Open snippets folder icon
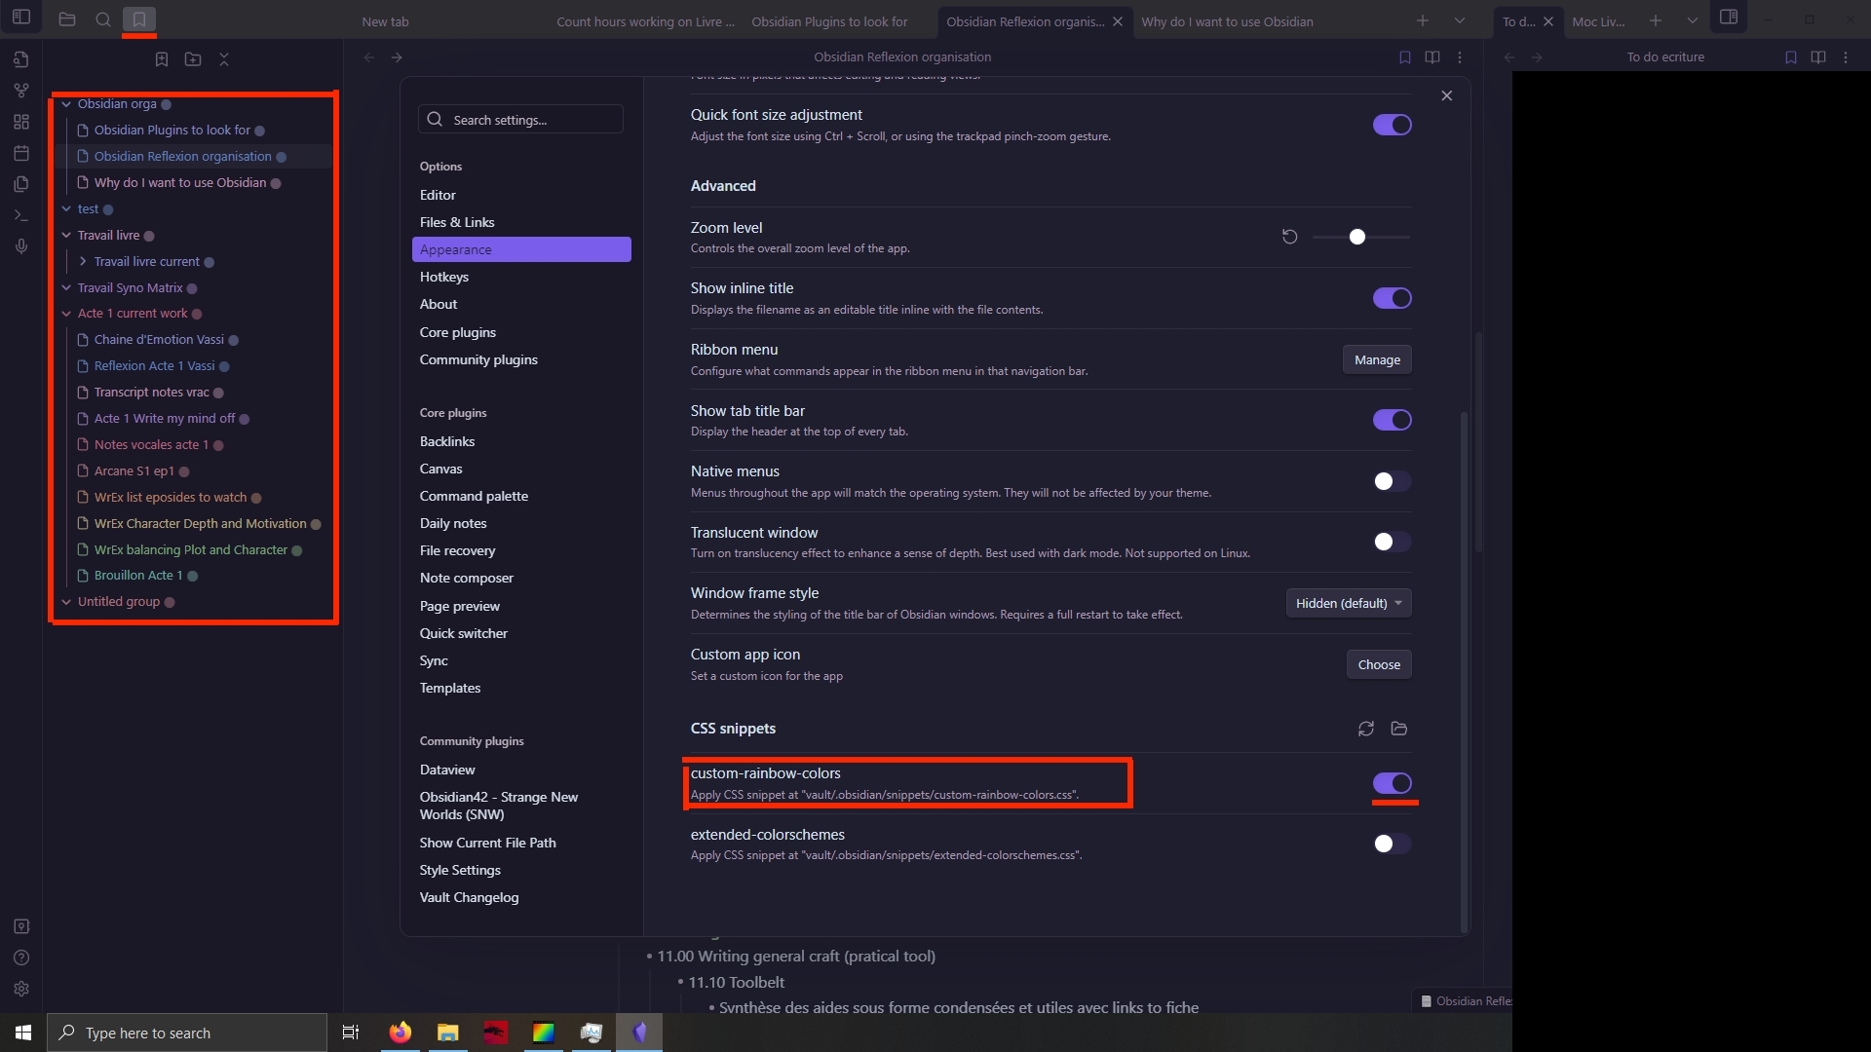Image resolution: width=1871 pixels, height=1052 pixels. [x=1399, y=729]
